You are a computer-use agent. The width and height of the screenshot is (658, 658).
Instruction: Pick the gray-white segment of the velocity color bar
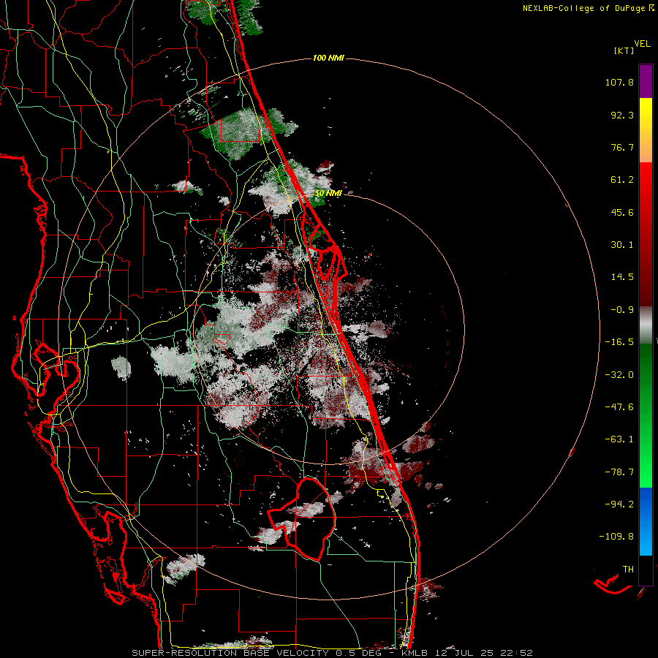(x=646, y=325)
